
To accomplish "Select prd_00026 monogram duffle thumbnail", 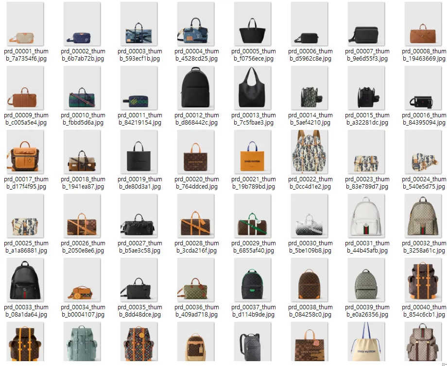I will coord(82,216).
